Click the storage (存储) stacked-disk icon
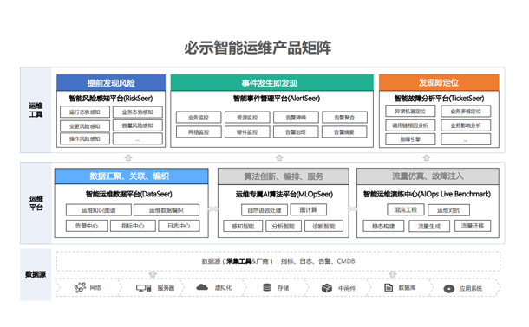Image resolution: width=529 pixels, height=327 pixels. coord(267,287)
